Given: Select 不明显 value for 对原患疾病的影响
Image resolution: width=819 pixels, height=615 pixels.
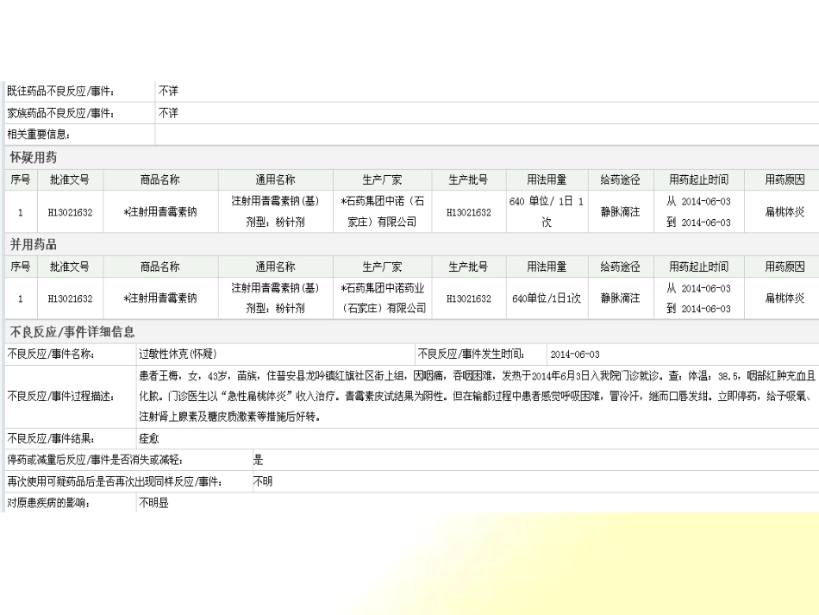Looking at the screenshot, I should coord(153,503).
